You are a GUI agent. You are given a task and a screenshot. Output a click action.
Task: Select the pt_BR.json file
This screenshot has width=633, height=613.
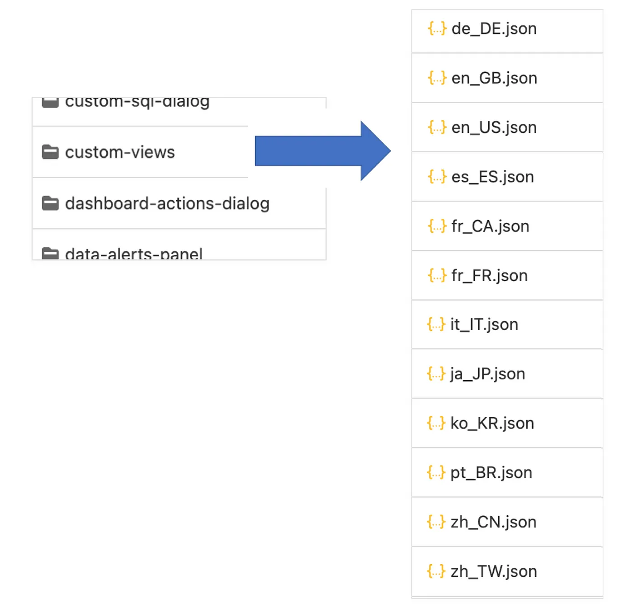491,472
